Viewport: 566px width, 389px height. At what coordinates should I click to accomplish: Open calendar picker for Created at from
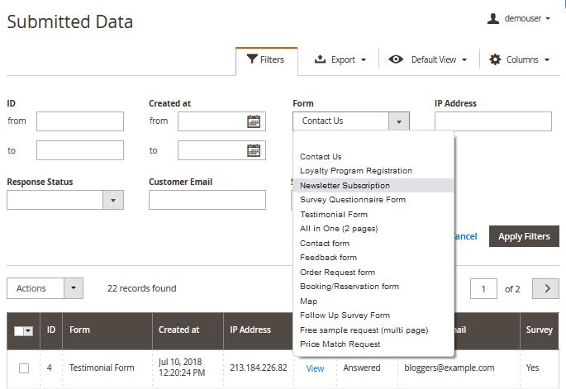coord(254,121)
